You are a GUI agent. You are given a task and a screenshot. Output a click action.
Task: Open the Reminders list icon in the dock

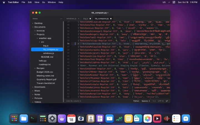[x=176, y=119]
